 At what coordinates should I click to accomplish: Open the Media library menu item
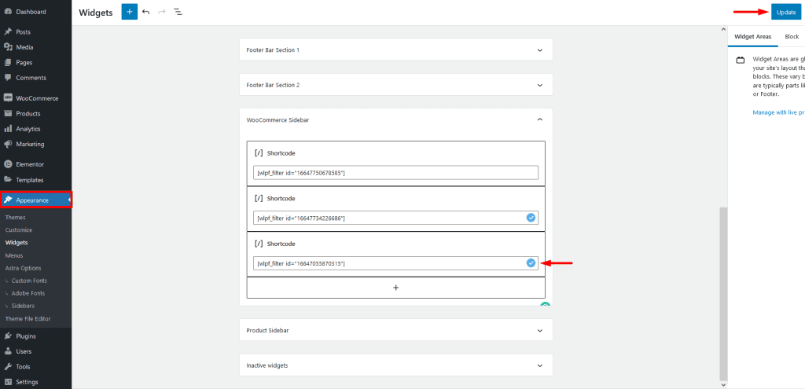tap(24, 47)
